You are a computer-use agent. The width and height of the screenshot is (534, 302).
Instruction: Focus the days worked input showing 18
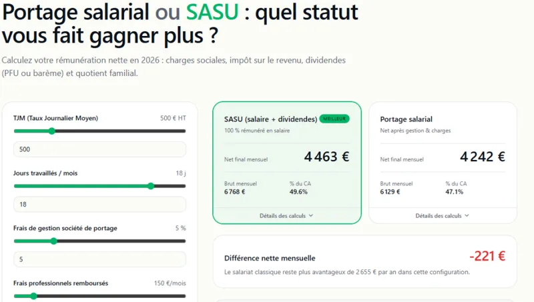(99, 205)
